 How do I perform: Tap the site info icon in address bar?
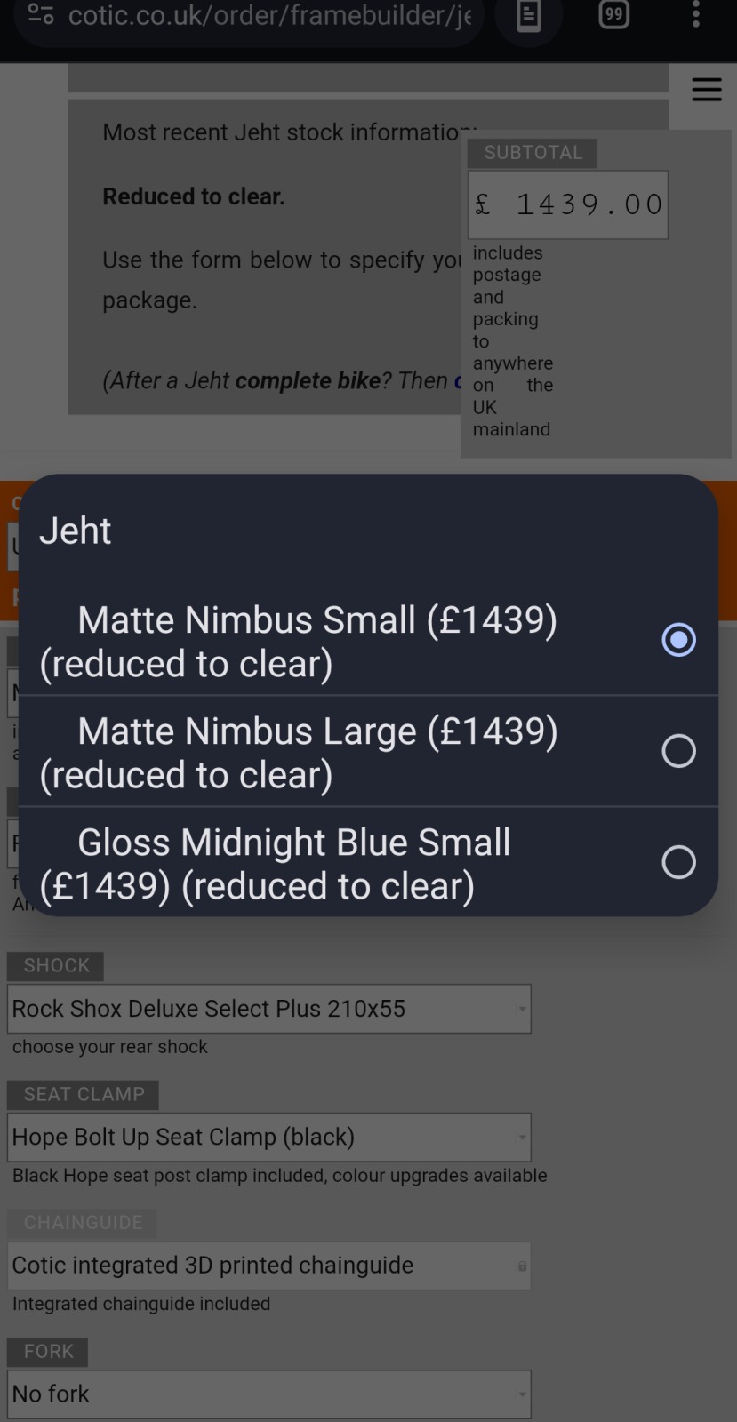pyautogui.click(x=41, y=13)
